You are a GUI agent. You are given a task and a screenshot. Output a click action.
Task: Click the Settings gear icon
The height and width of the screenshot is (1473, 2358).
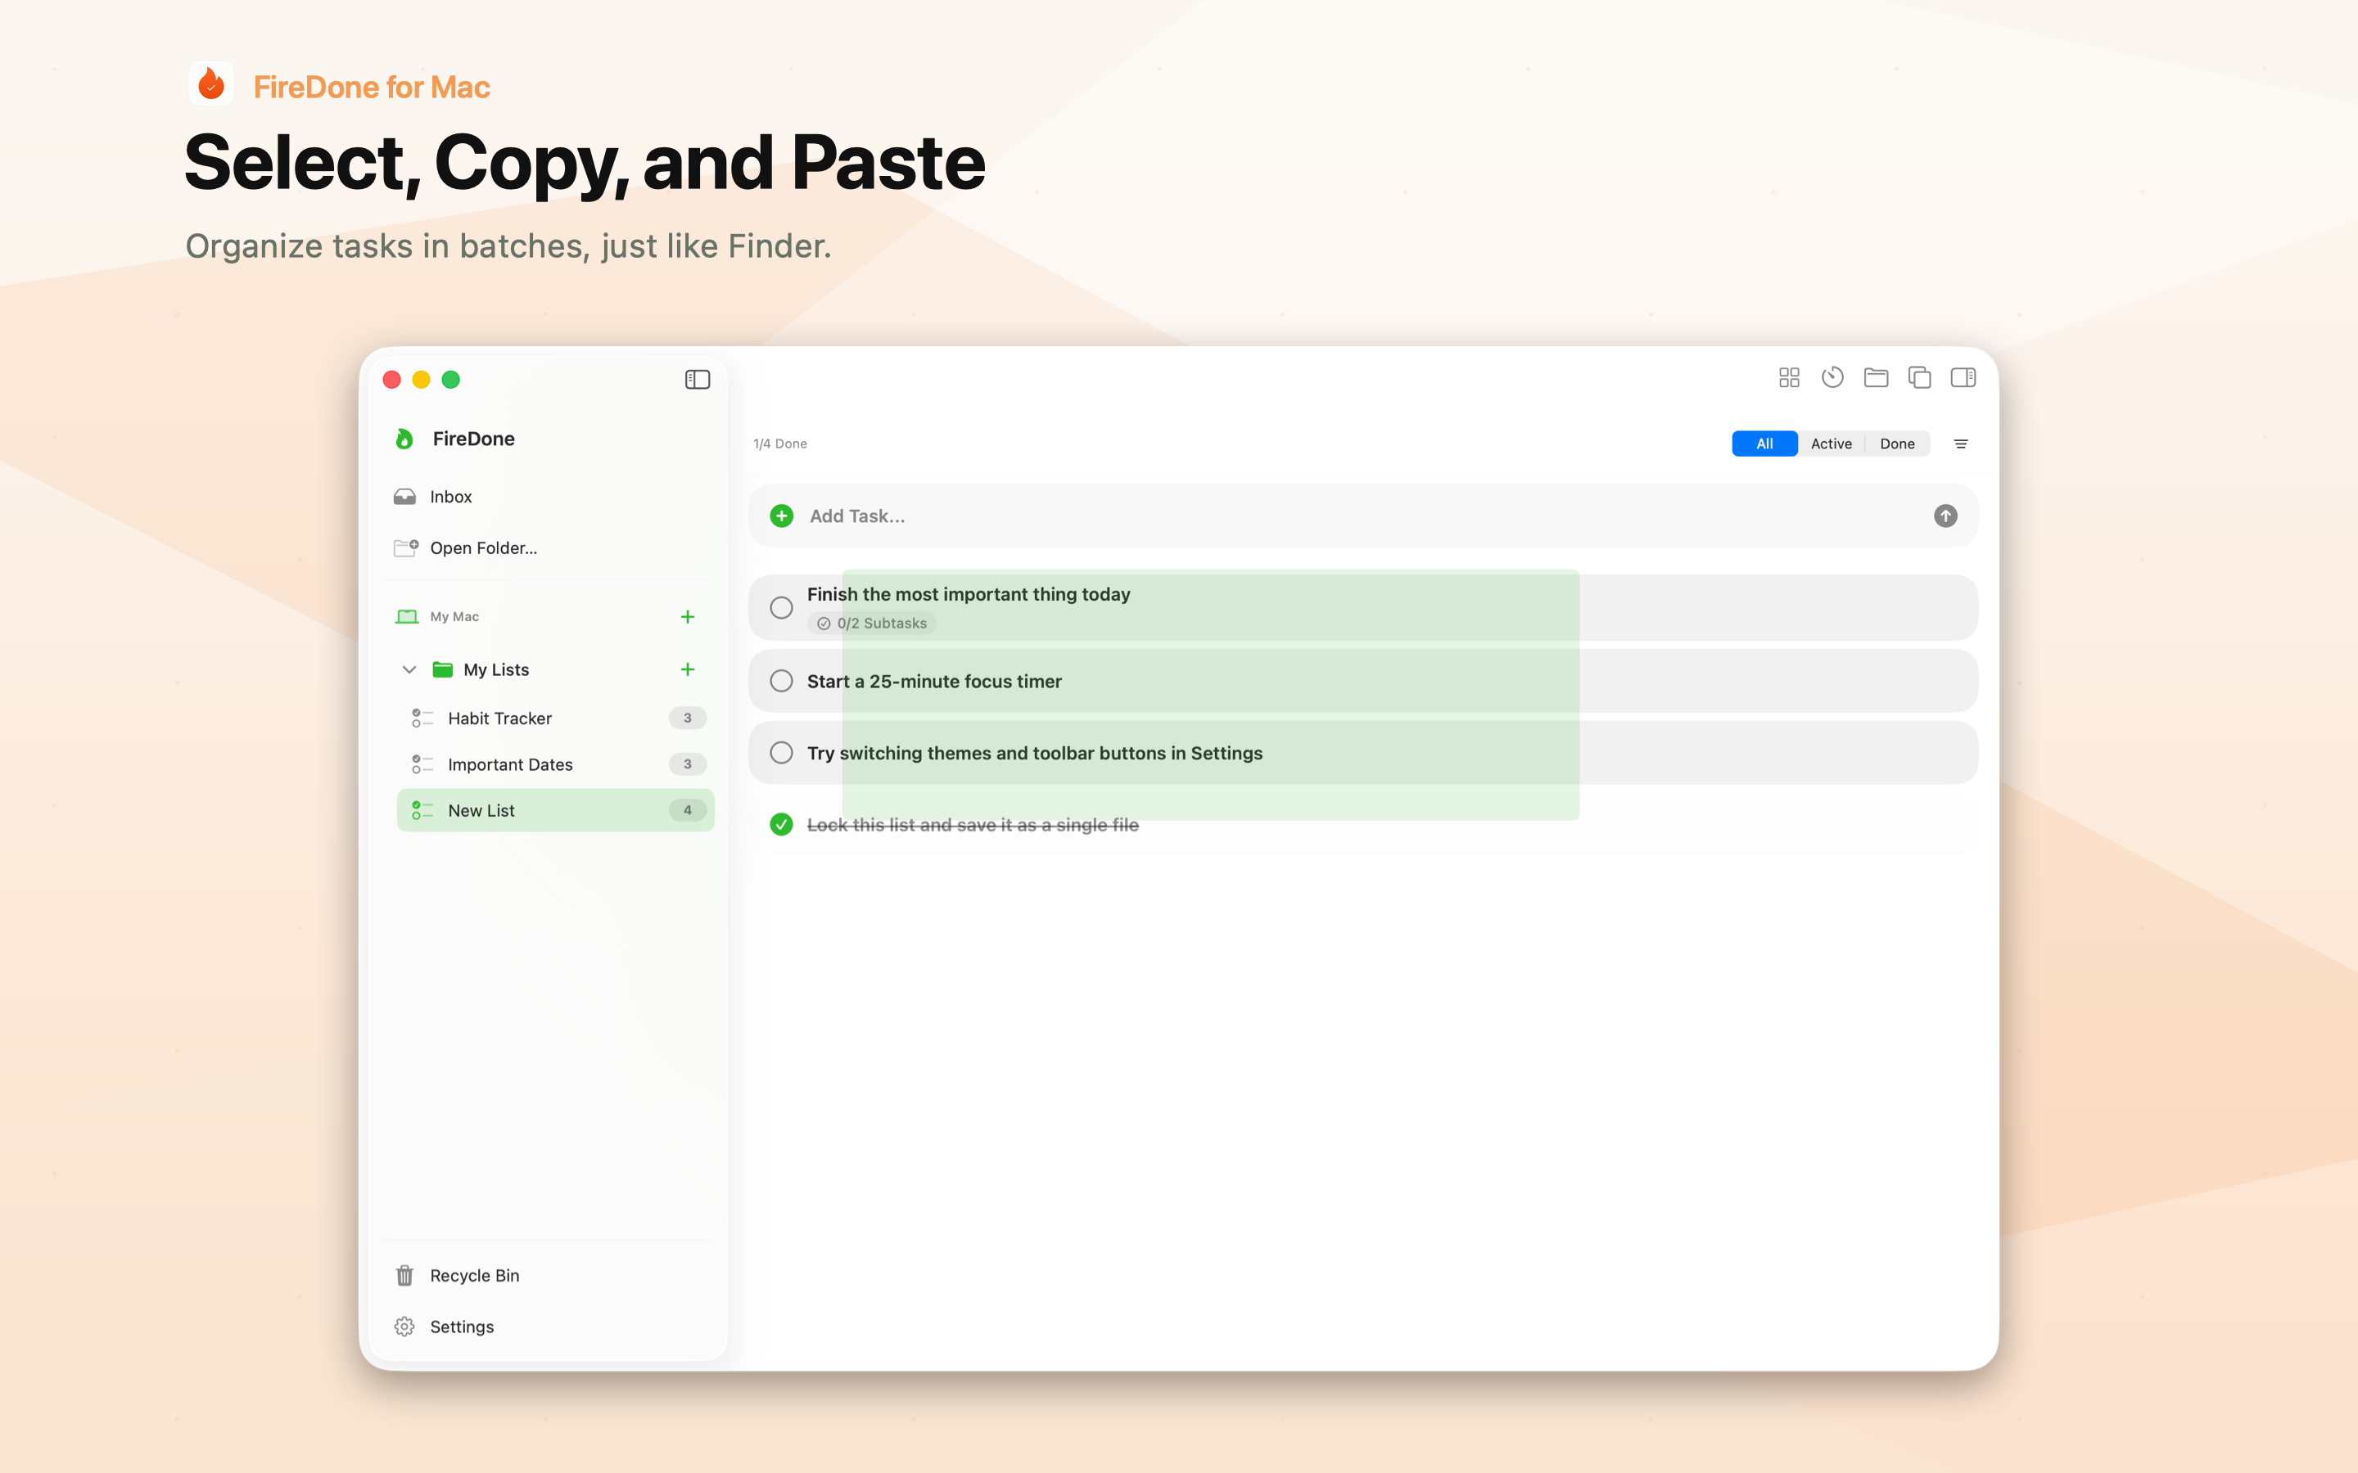[x=404, y=1327]
